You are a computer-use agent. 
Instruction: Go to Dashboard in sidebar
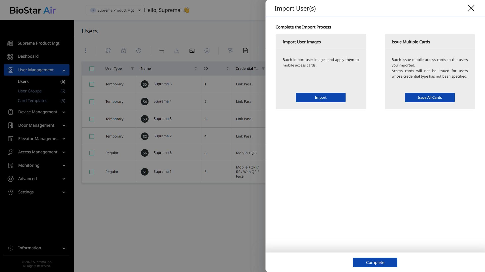pos(28,56)
